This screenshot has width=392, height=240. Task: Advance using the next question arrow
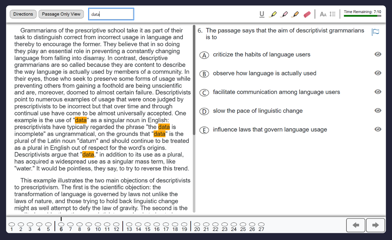click(x=375, y=225)
